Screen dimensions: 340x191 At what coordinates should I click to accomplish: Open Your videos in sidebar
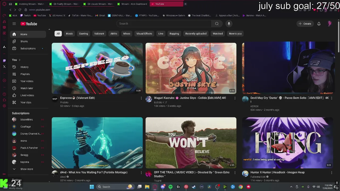pos(28,81)
